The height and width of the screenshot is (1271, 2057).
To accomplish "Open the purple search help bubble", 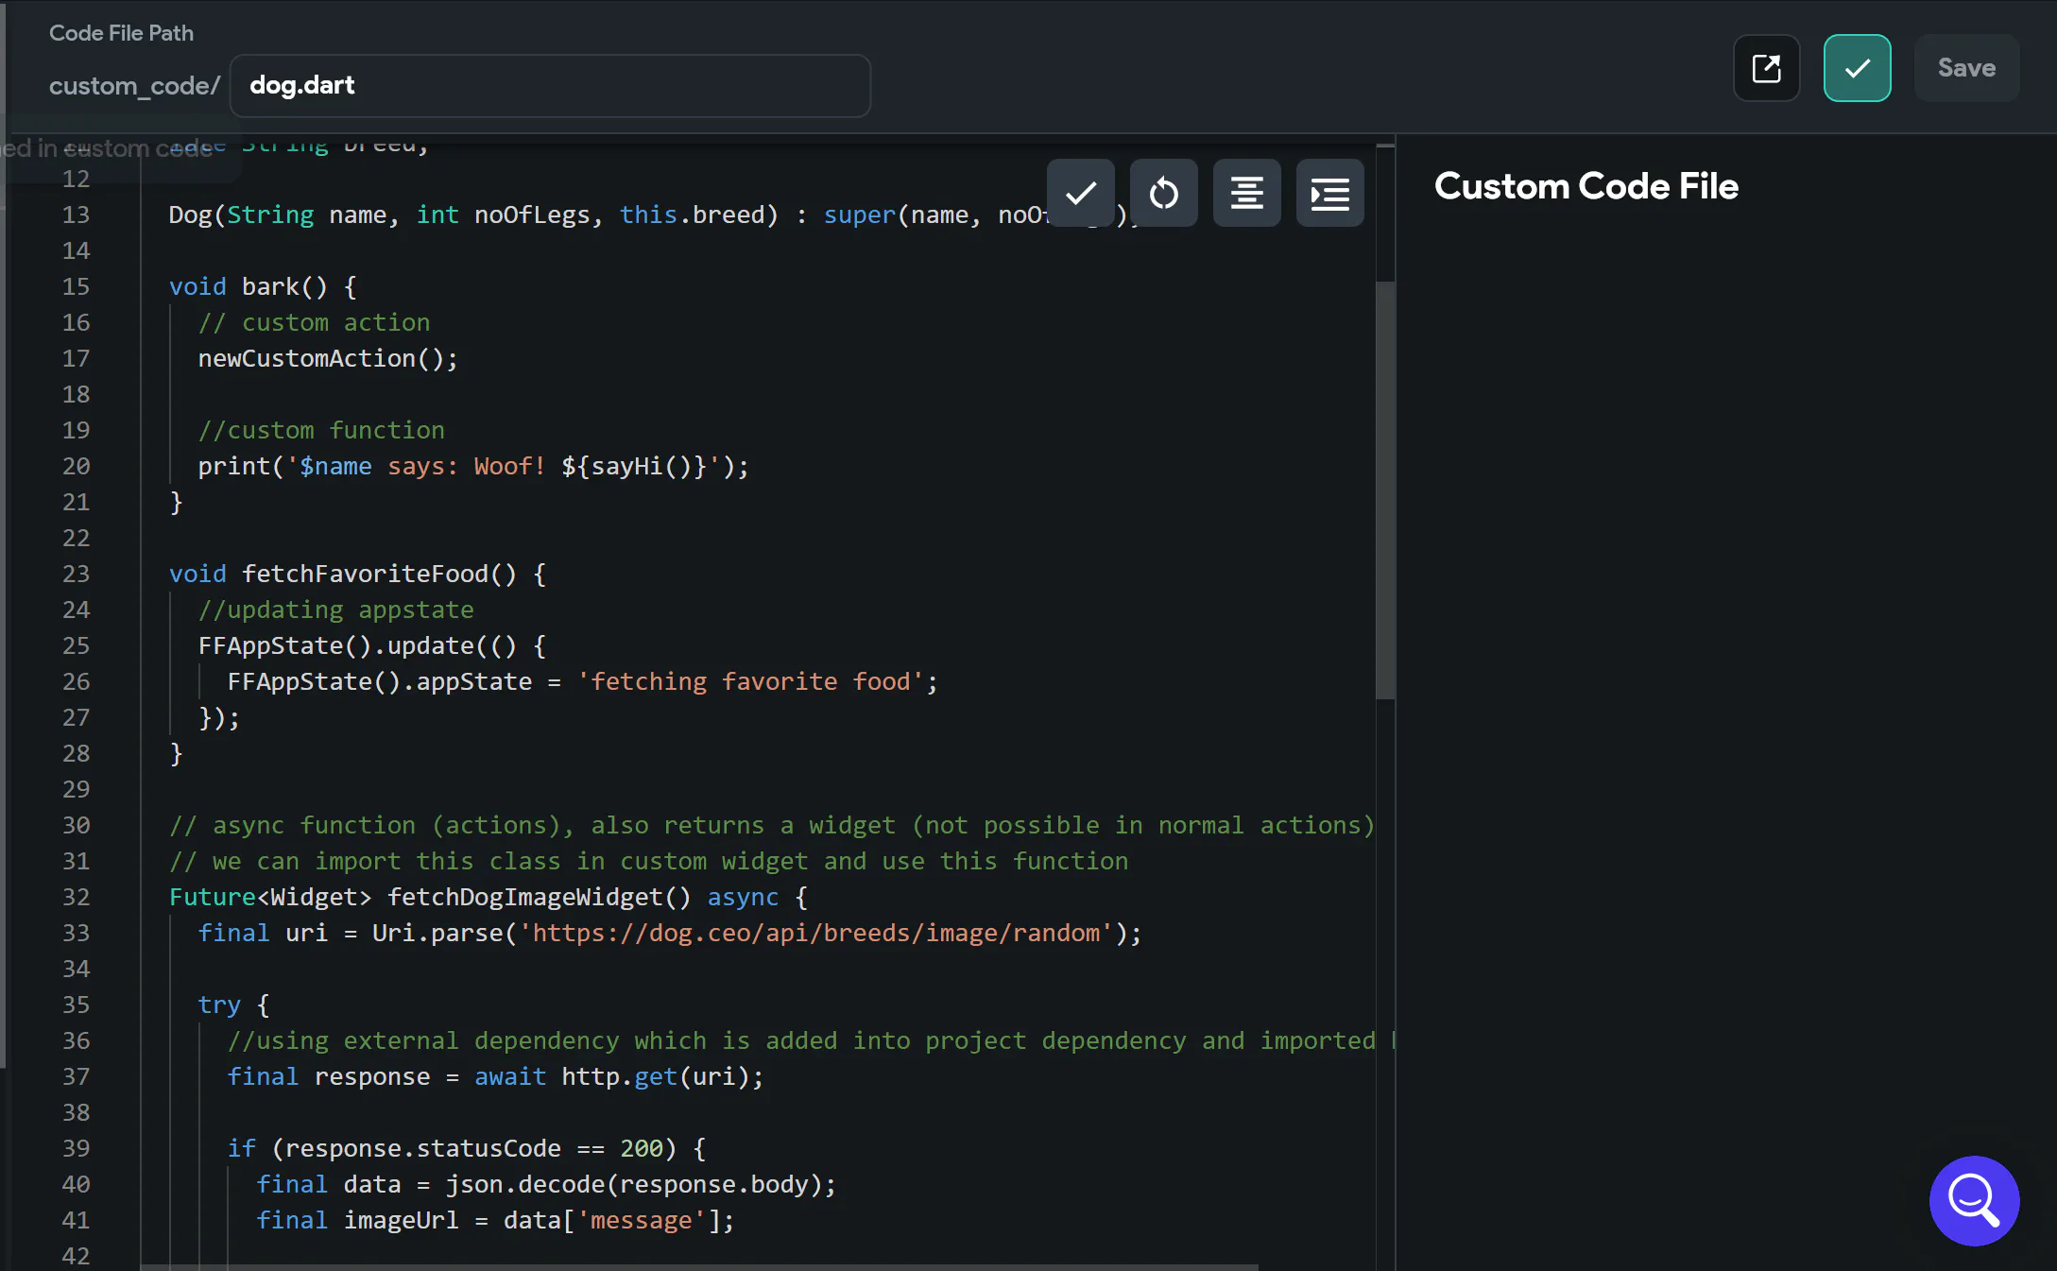I will coord(1974,1200).
